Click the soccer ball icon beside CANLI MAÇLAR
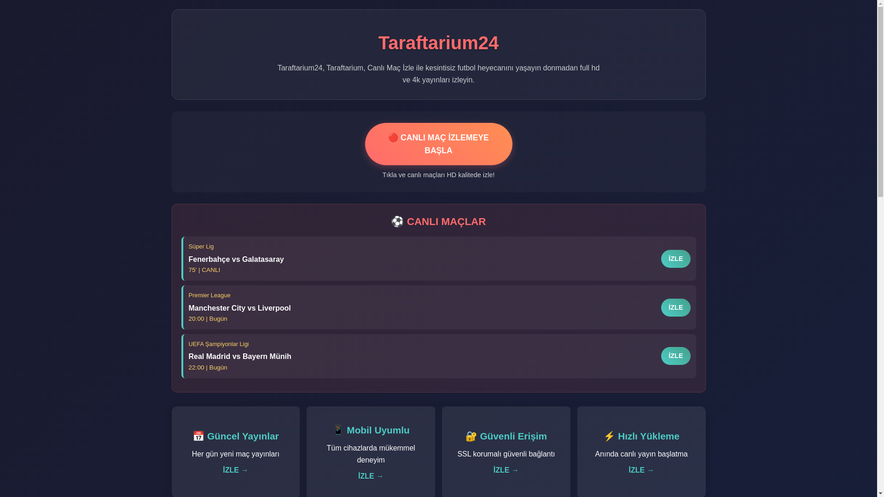The width and height of the screenshot is (884, 497). pos(397,221)
